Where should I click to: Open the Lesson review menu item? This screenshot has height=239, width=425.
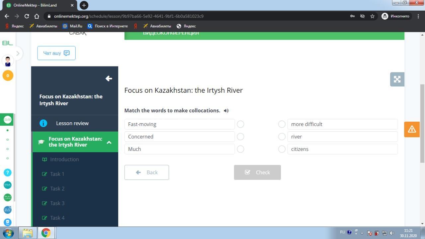(x=75, y=123)
